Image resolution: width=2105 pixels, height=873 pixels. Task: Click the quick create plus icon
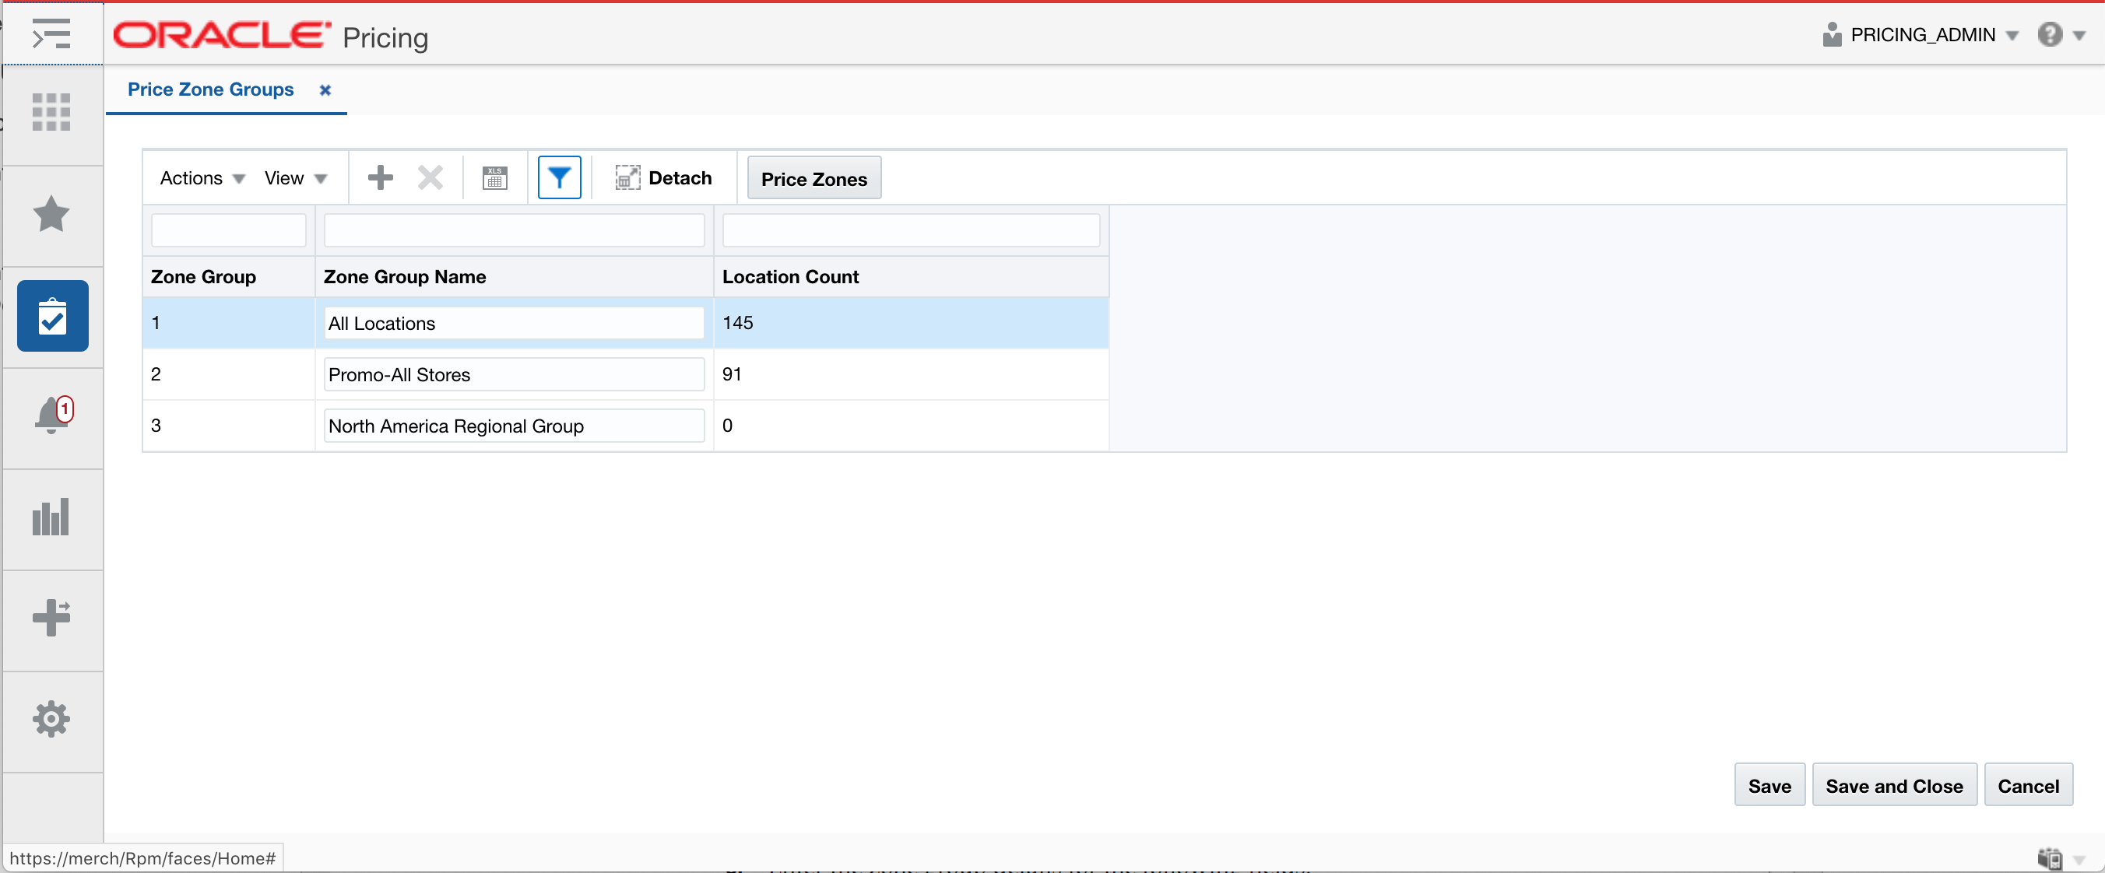[51, 619]
